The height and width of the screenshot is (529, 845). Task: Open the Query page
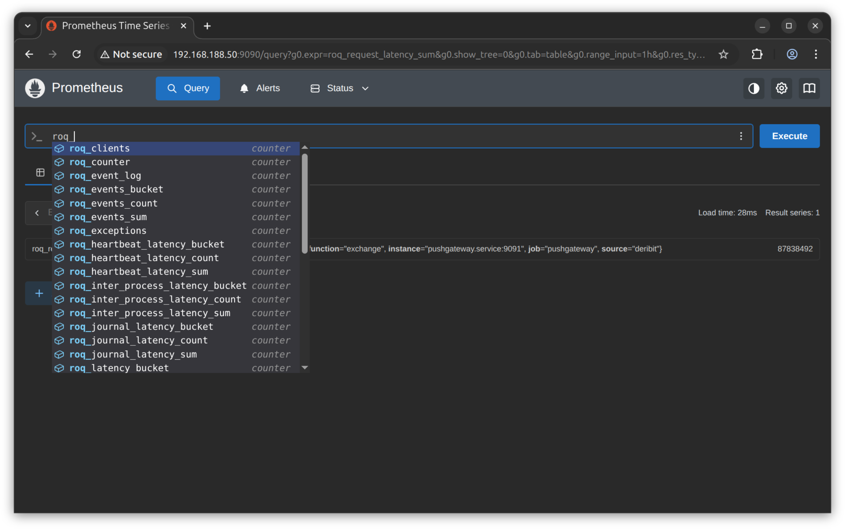188,88
